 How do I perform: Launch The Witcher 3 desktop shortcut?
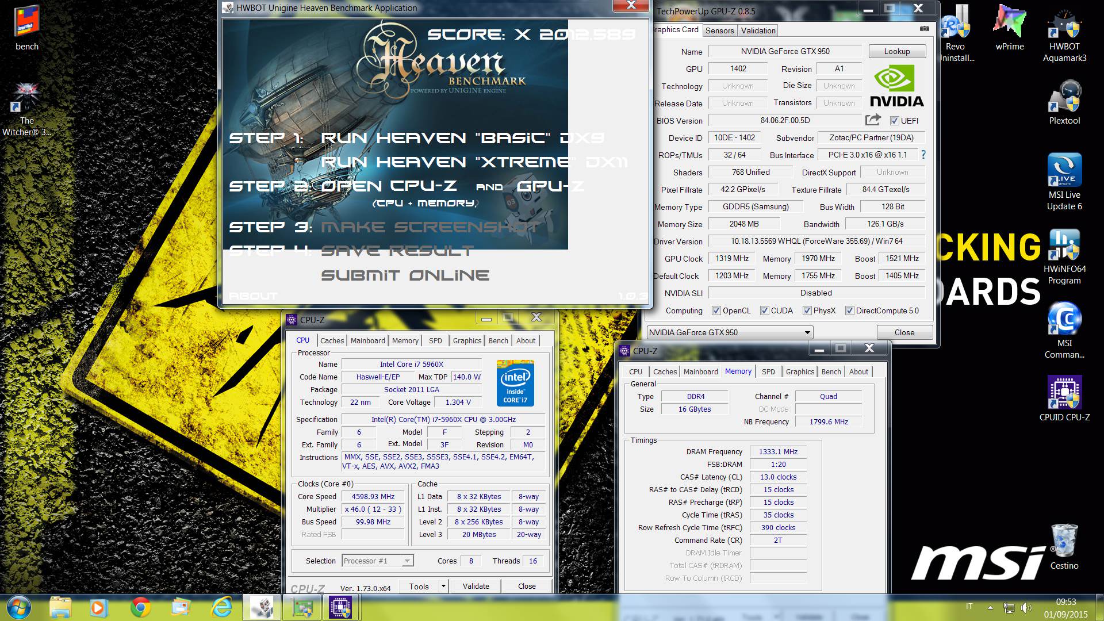point(26,108)
